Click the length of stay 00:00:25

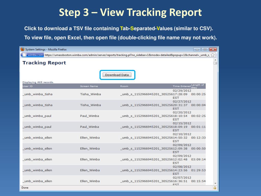198,94
